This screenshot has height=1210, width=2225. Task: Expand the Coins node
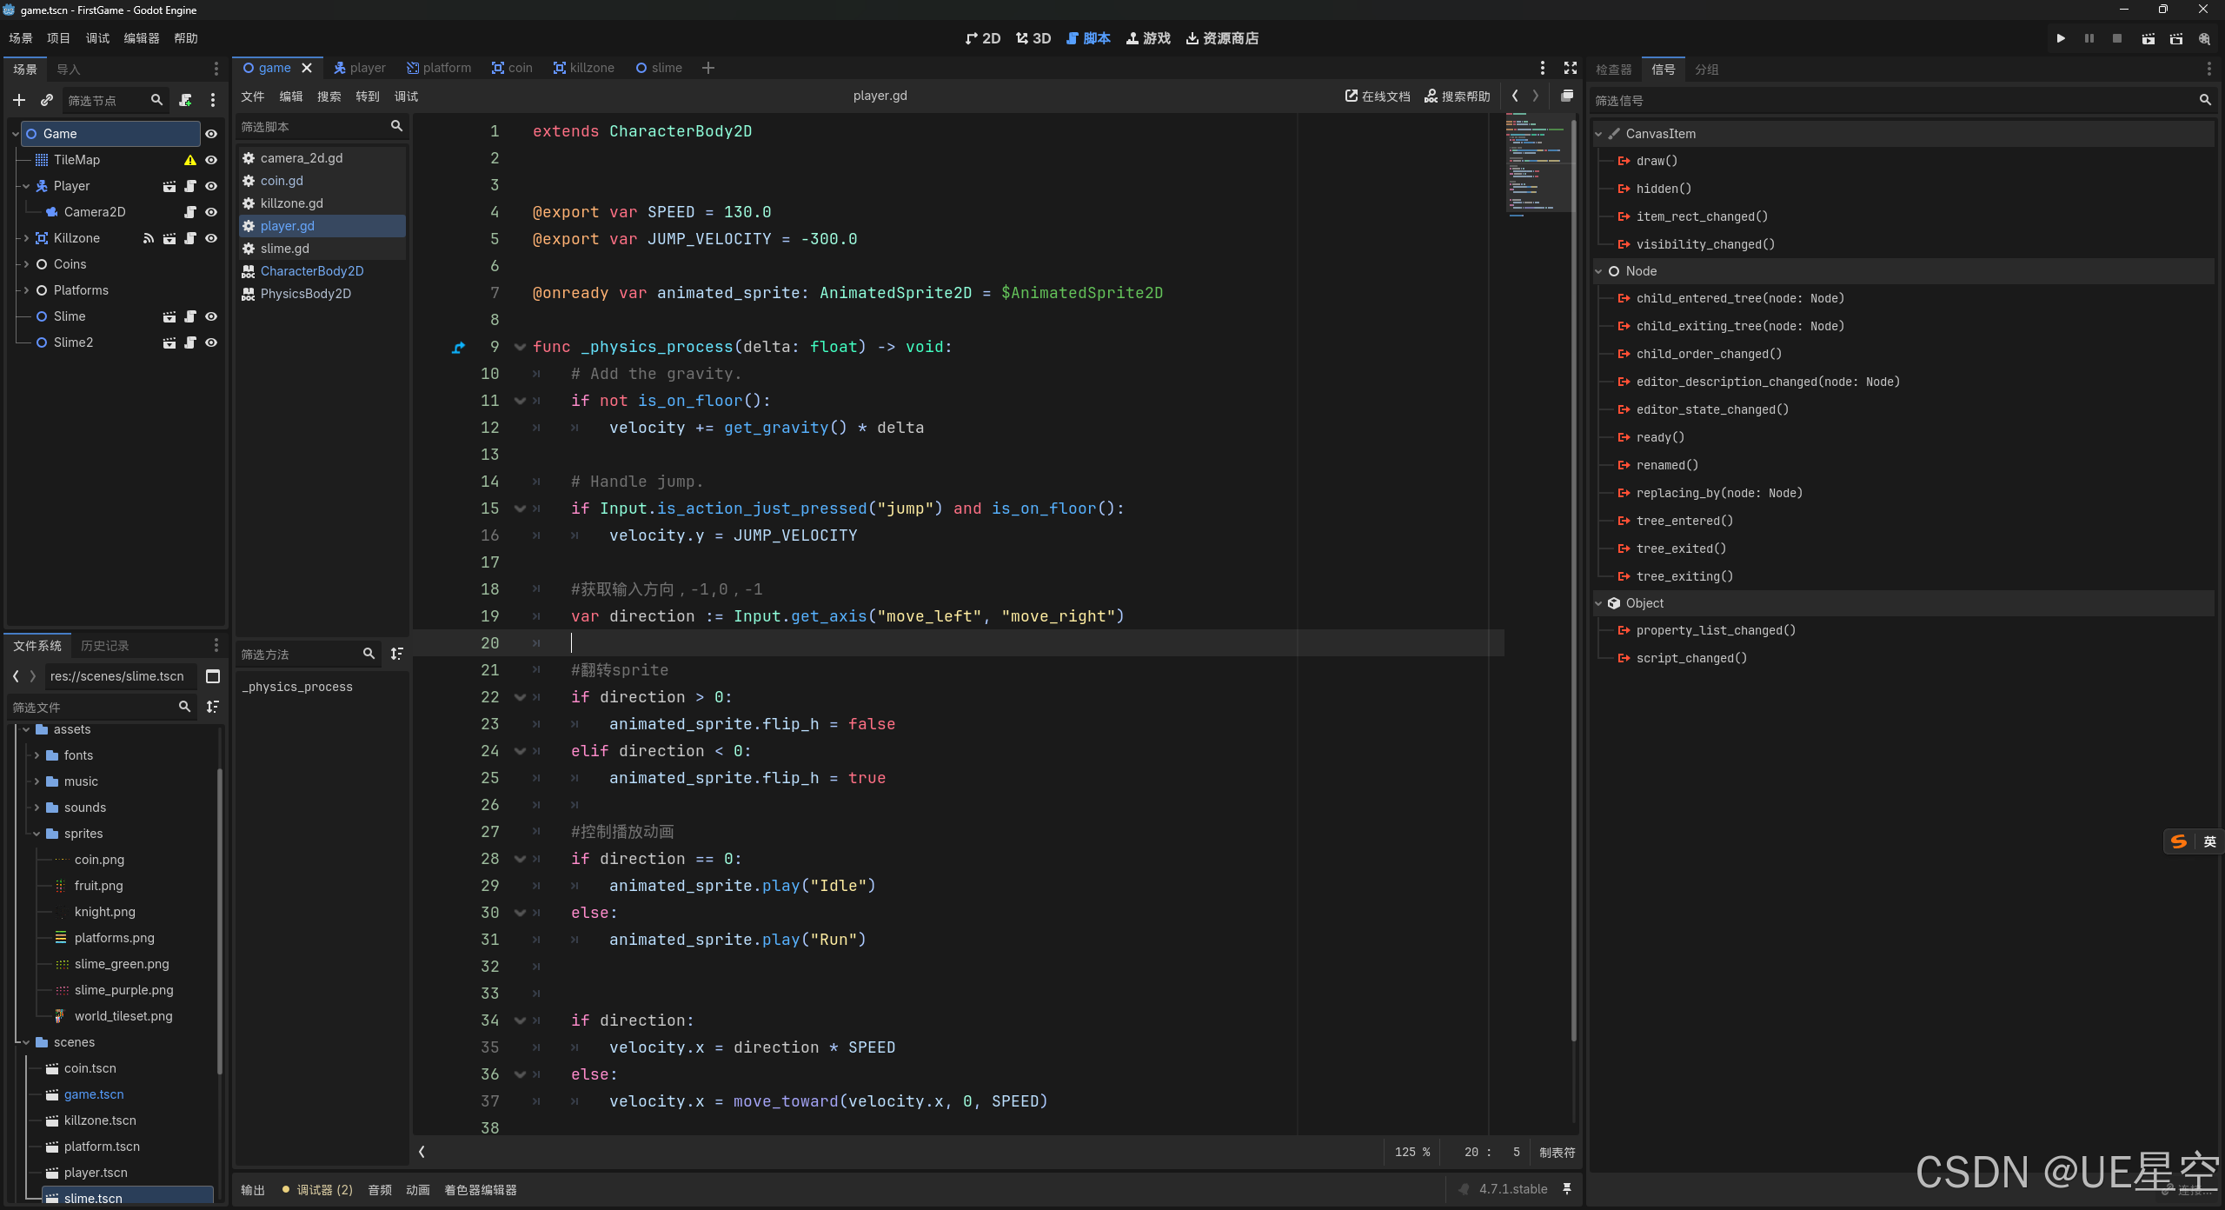(26, 264)
